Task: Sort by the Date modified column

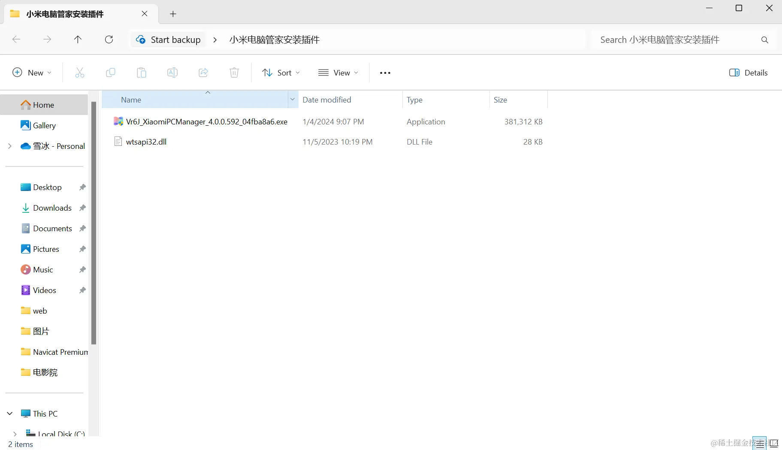Action: pyautogui.click(x=350, y=100)
